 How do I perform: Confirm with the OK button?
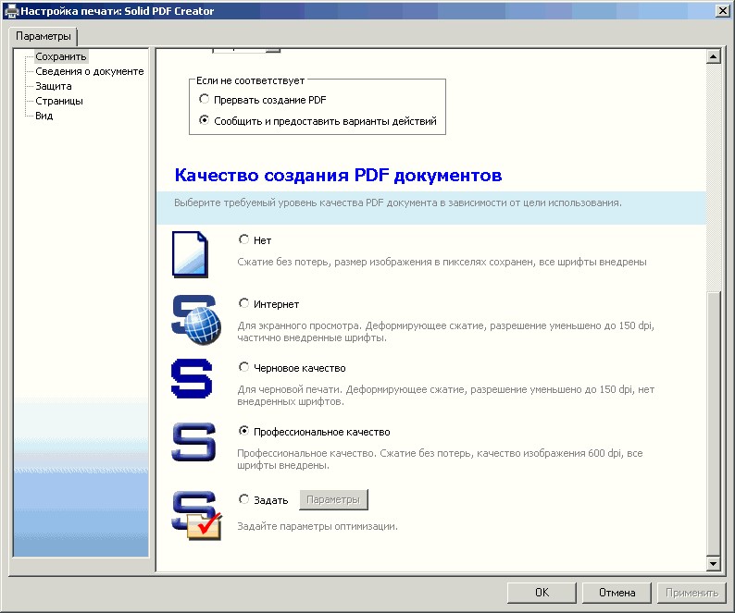coord(542,593)
